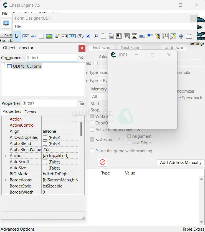Choose the Label (Abc) component
This screenshot has height=232, width=205.
point(34,36)
